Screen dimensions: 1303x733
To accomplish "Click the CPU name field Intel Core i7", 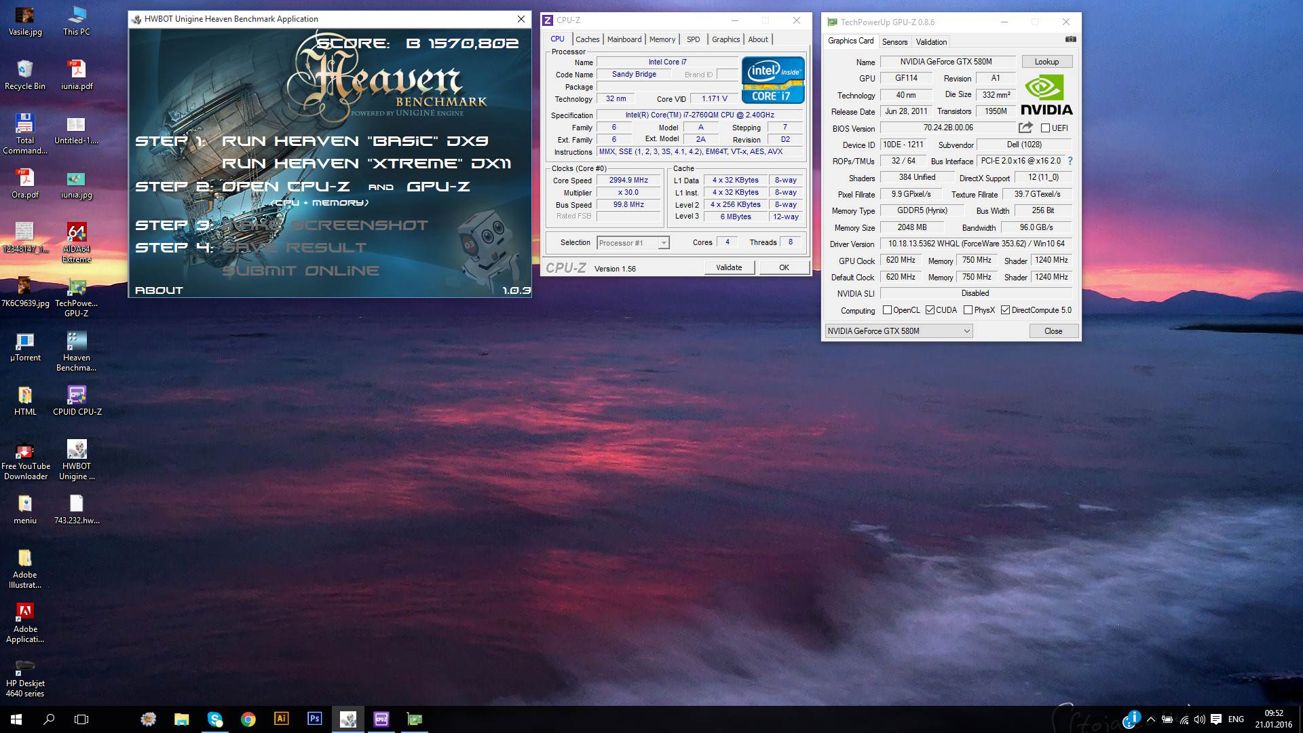I will [x=667, y=62].
